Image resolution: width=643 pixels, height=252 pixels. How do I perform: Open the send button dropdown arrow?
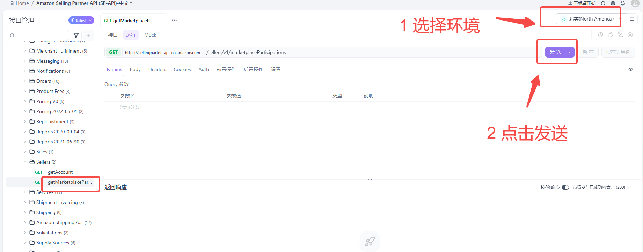point(570,52)
